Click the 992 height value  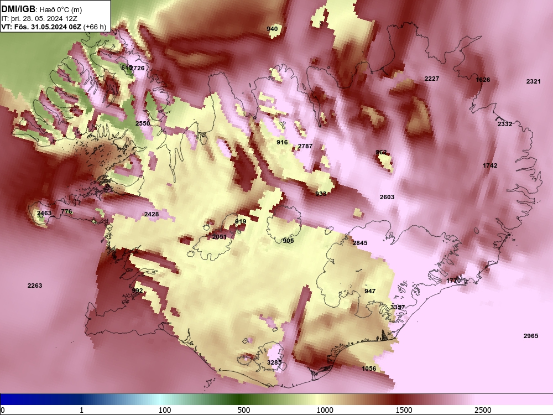click(137, 291)
